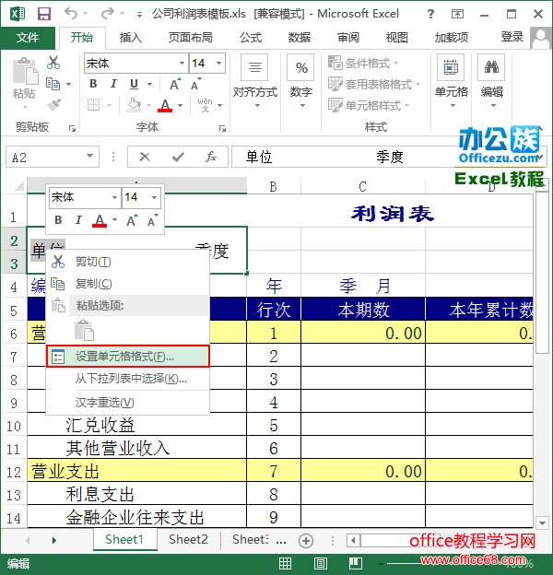
Task: Click the percent number format icon
Action: (301, 67)
